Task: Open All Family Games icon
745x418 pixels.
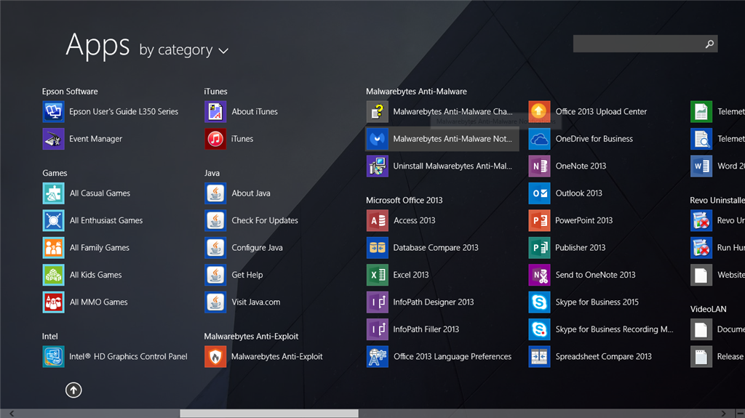Action: [53, 247]
